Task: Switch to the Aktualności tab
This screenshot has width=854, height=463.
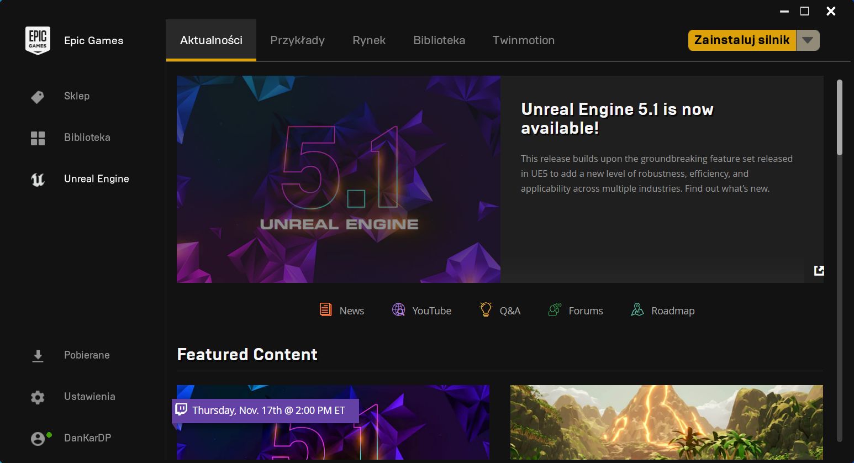Action: click(211, 40)
